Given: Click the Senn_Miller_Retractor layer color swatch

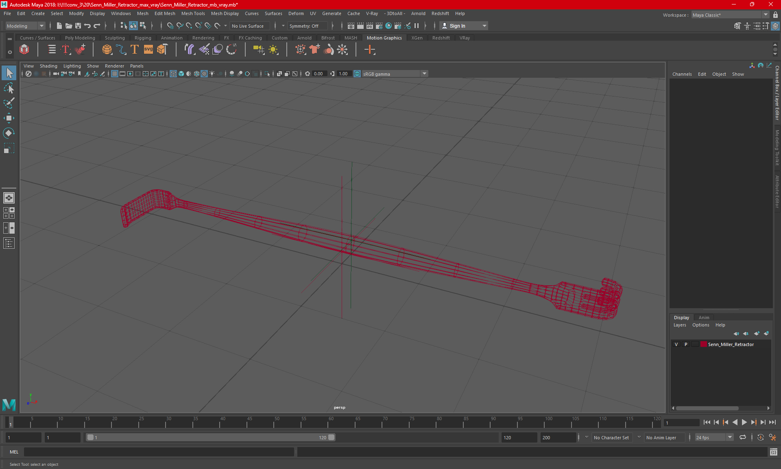Looking at the screenshot, I should click(x=703, y=344).
